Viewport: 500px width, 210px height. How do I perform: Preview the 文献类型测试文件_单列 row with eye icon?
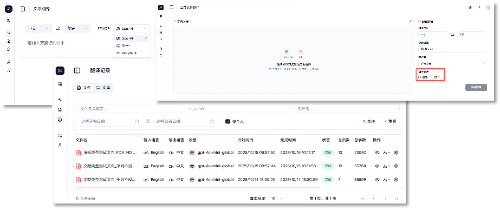[x=377, y=166]
